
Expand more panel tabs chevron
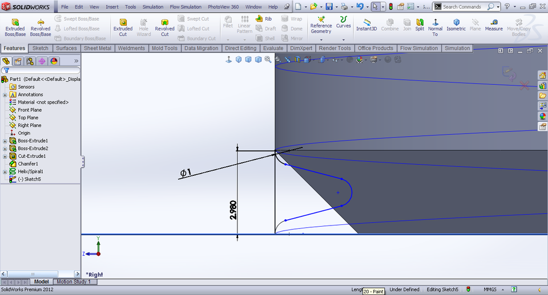(x=76, y=61)
